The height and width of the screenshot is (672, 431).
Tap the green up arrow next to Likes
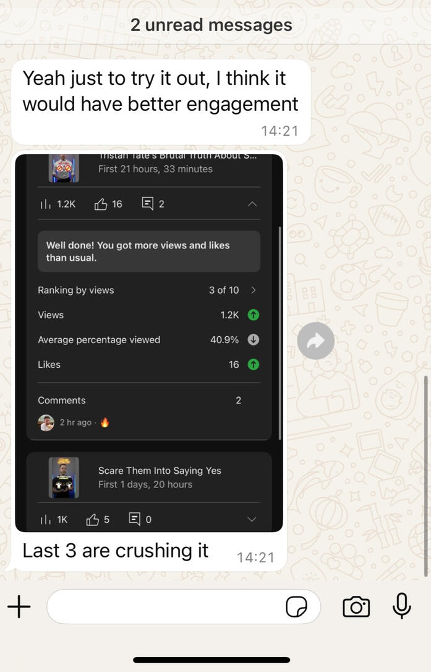[254, 365]
